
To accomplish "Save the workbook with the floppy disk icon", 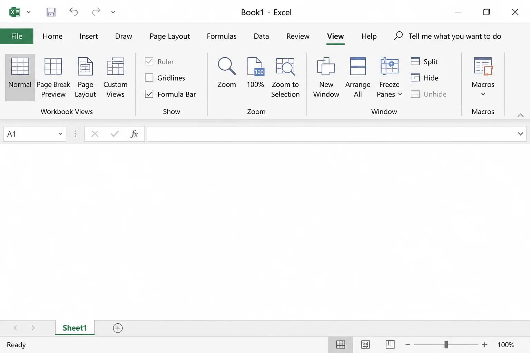I will click(51, 12).
